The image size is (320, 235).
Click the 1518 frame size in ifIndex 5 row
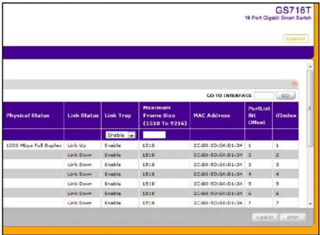148,184
